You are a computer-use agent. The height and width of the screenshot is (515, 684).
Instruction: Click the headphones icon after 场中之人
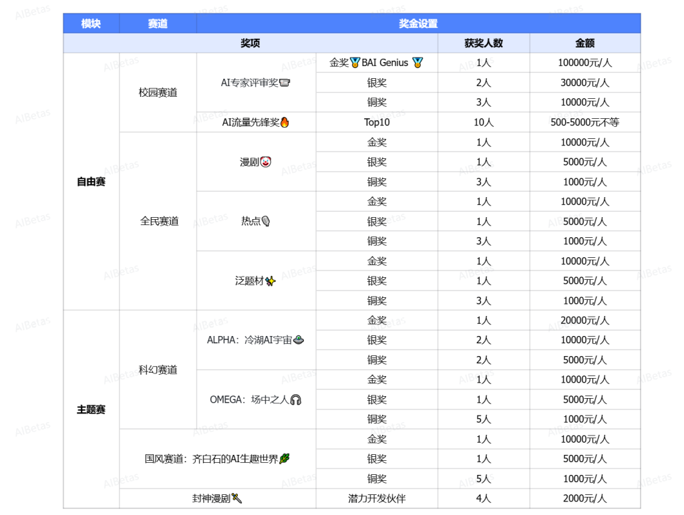296,399
